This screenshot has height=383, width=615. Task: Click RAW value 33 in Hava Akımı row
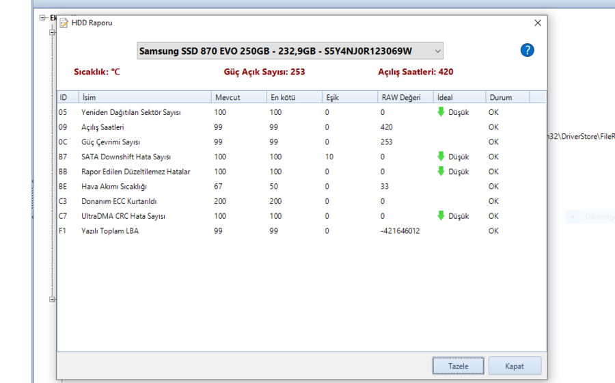[x=384, y=187]
